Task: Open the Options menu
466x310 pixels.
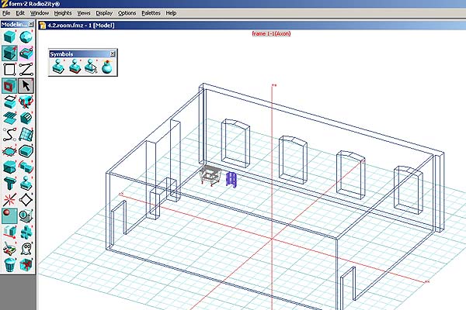Action: tap(127, 13)
